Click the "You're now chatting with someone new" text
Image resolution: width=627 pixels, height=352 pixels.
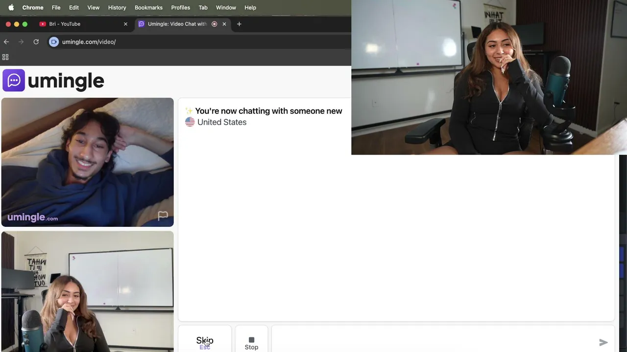pyautogui.click(x=268, y=111)
